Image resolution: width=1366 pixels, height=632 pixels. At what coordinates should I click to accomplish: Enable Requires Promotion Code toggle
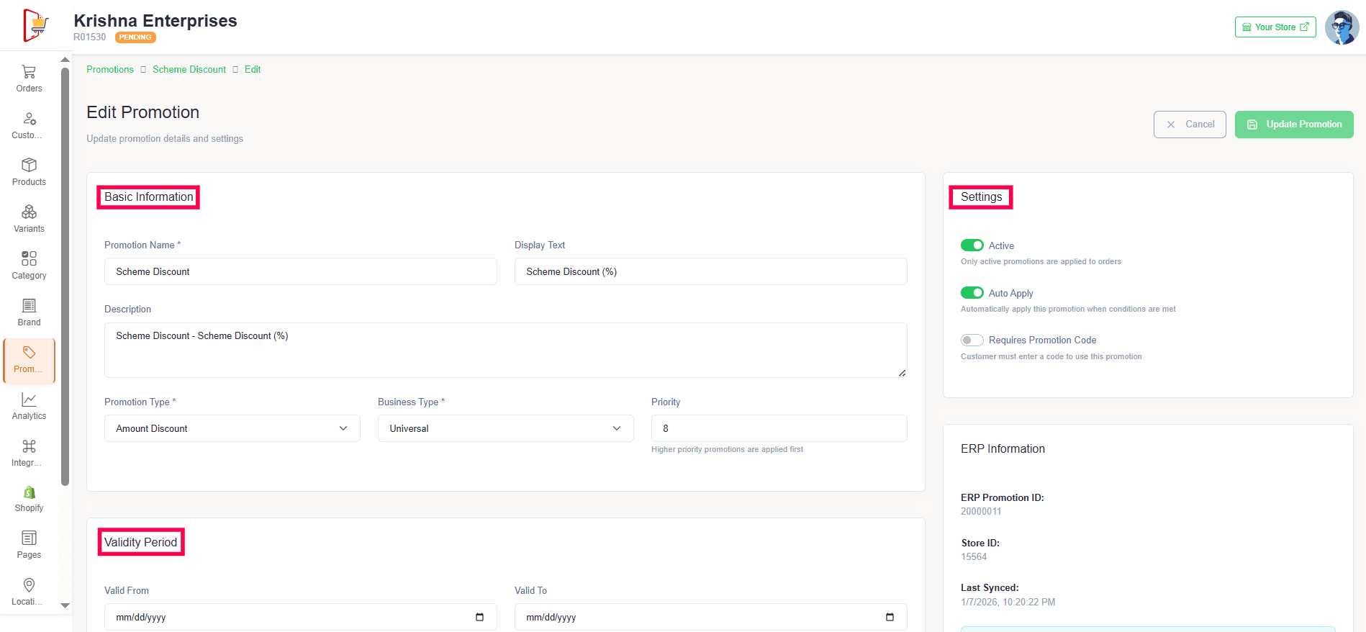pyautogui.click(x=972, y=340)
